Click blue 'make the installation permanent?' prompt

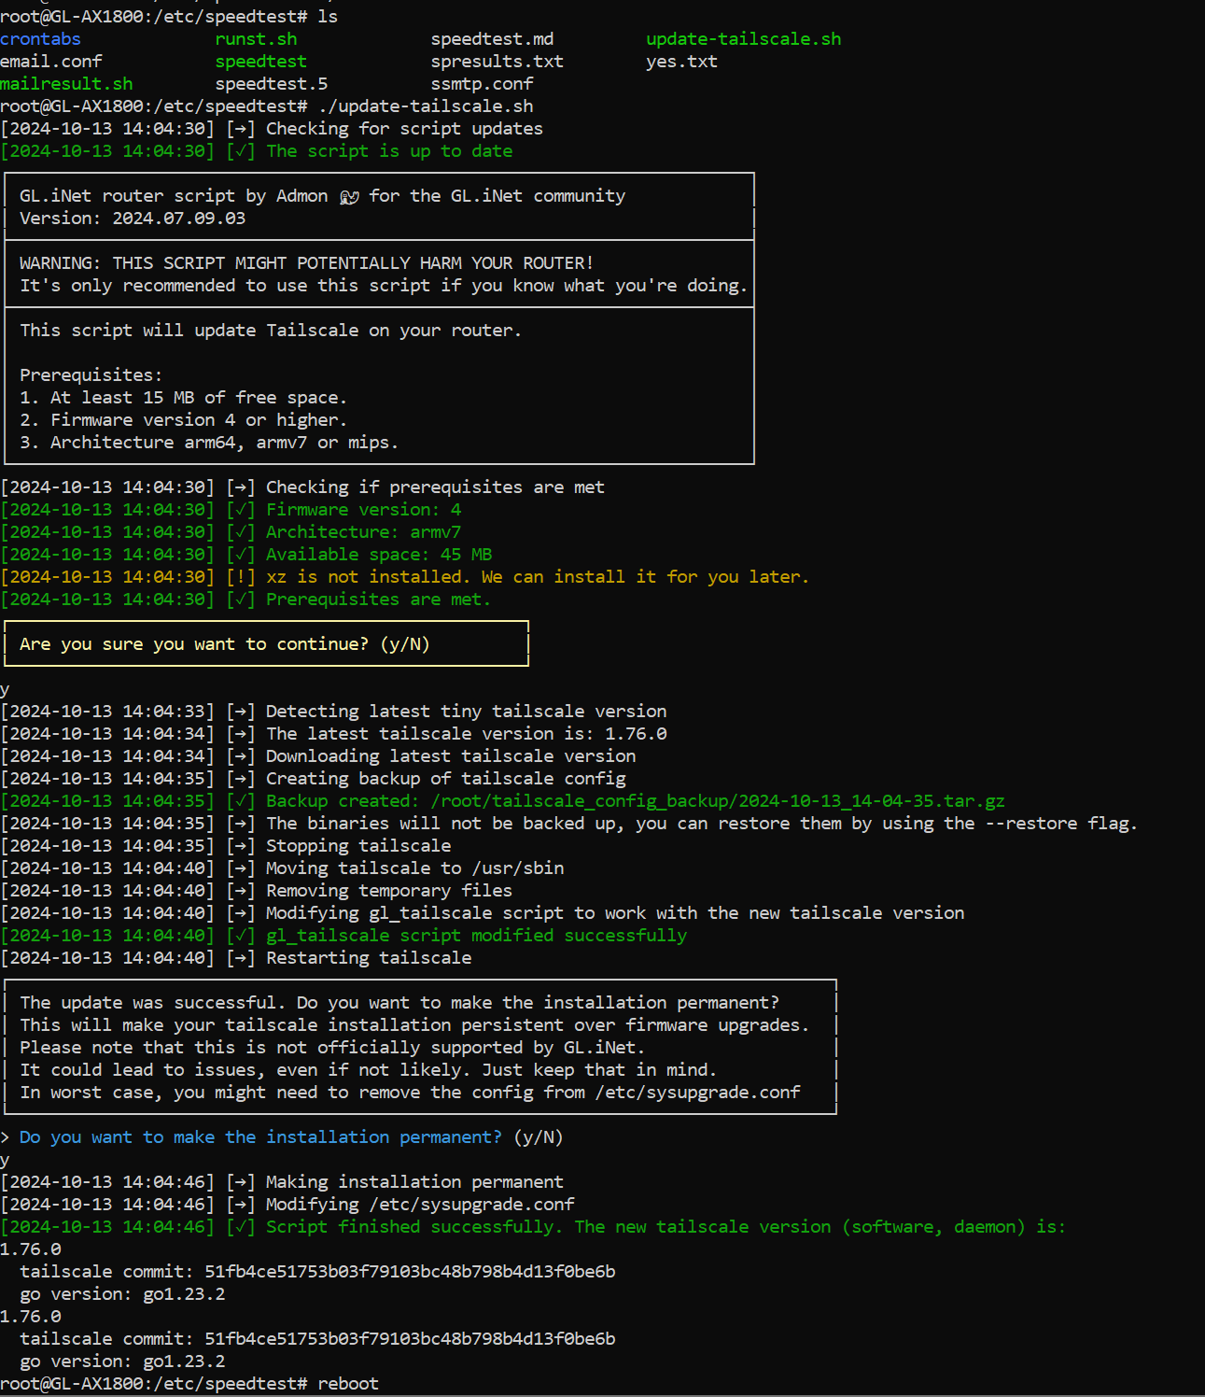click(260, 1137)
